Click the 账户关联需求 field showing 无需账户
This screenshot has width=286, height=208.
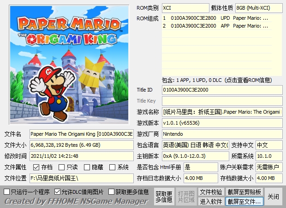[x=269, y=167]
